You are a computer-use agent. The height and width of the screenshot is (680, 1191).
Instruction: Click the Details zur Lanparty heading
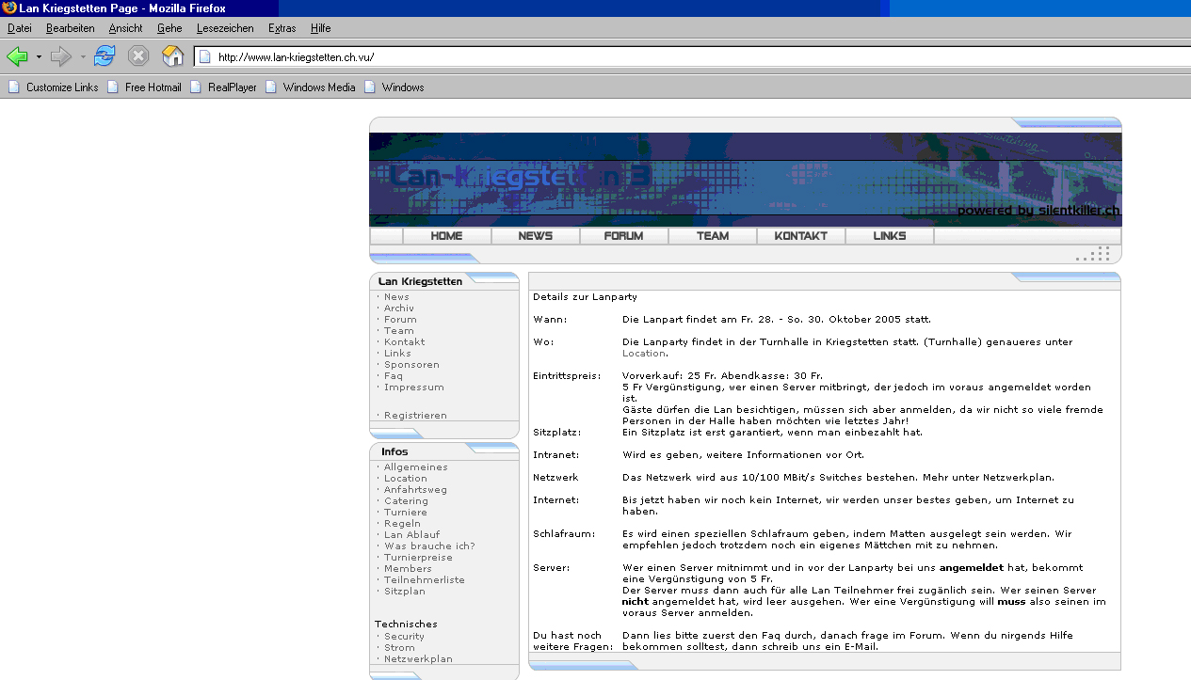point(585,297)
